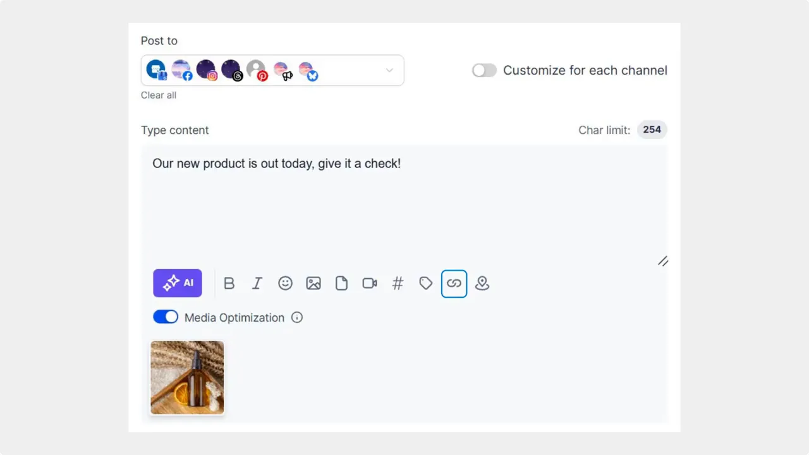Insert a hashtag
The image size is (809, 455).
(398, 283)
